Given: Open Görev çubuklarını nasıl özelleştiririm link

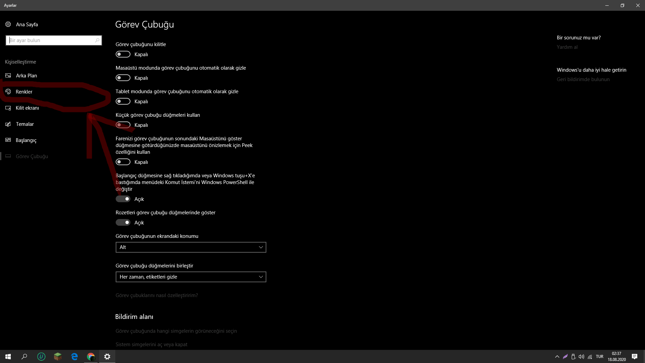Looking at the screenshot, I should (157, 295).
